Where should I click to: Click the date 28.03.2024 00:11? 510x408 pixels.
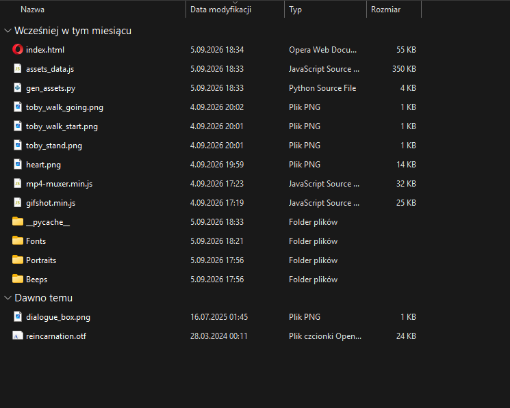click(219, 336)
